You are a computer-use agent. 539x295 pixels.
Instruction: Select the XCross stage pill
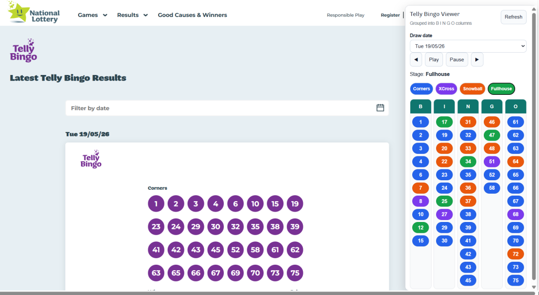[446, 88]
